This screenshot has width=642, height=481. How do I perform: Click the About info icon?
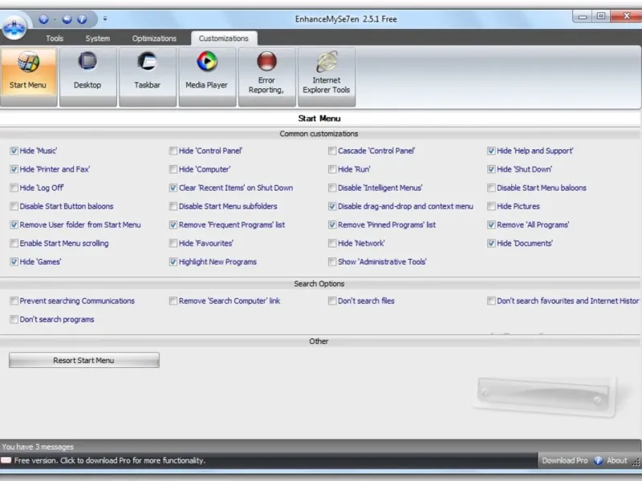click(x=598, y=460)
